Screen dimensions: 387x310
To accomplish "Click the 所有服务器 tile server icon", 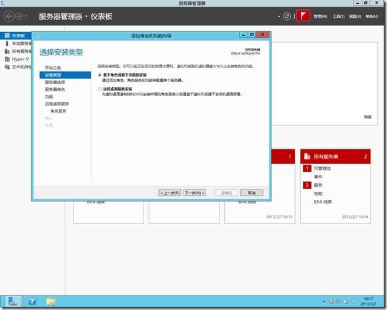I will [x=307, y=157].
